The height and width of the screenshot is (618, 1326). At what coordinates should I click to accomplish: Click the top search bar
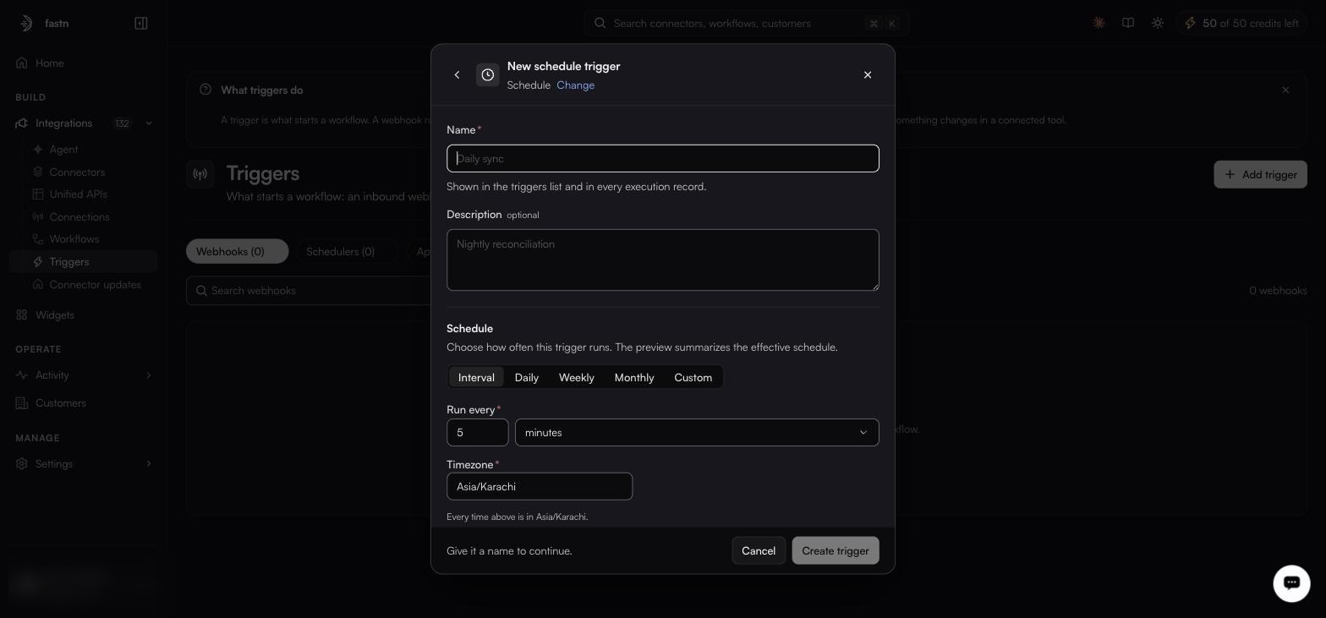tap(747, 24)
